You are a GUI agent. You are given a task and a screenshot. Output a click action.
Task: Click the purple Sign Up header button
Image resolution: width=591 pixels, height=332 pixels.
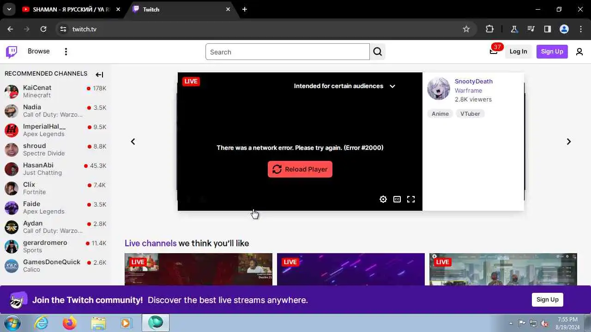click(x=552, y=51)
